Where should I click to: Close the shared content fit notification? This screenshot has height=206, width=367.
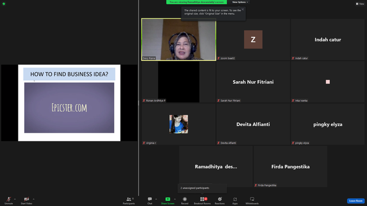click(x=243, y=9)
